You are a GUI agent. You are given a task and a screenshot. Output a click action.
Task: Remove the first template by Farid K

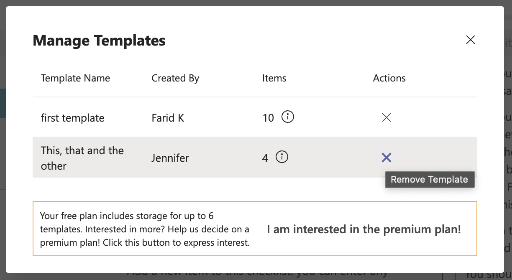click(387, 117)
